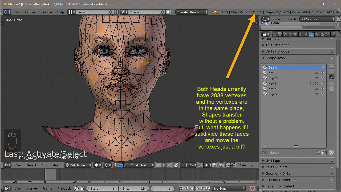Select the Object Data mesh tab
This screenshot has height=192, width=341.
pos(312,34)
